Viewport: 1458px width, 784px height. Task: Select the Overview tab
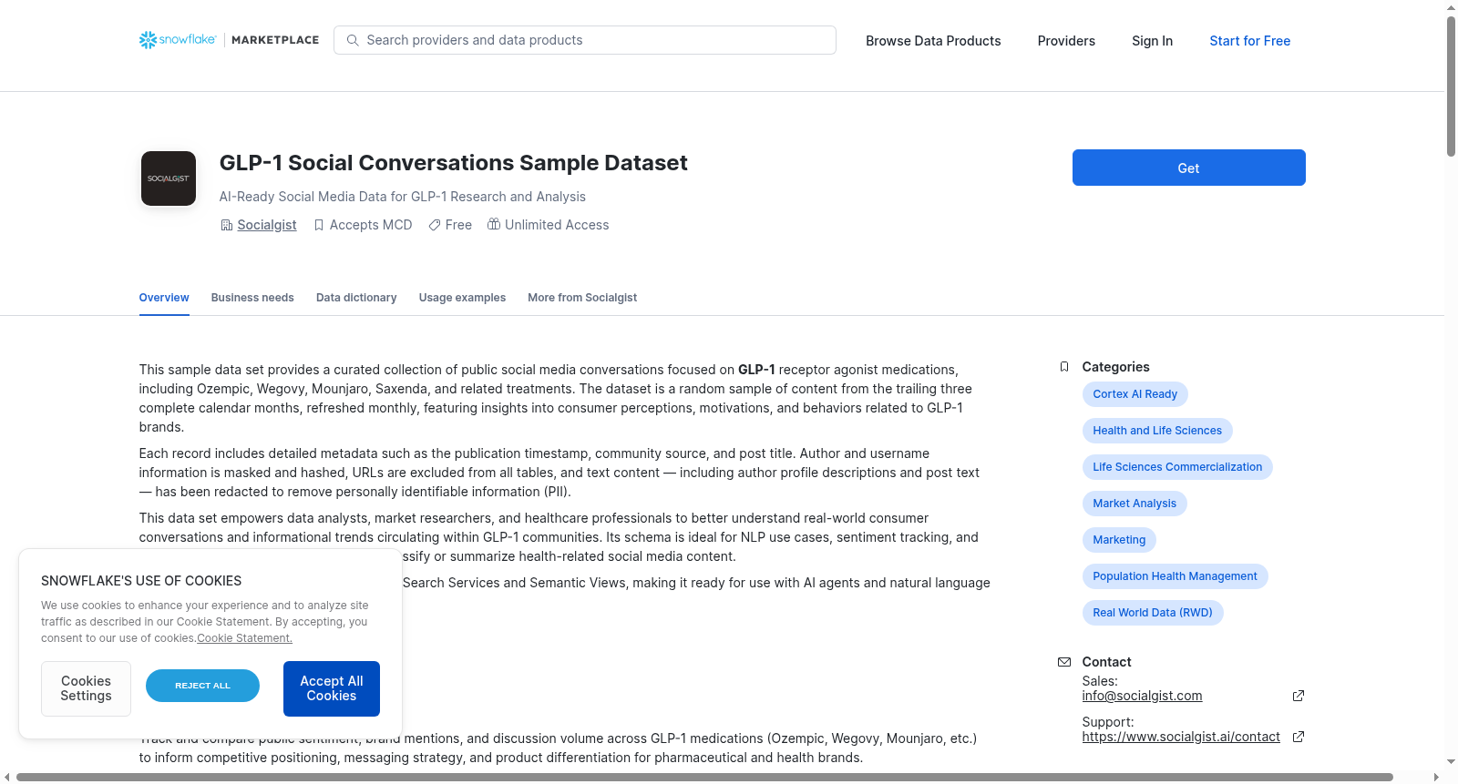pyautogui.click(x=164, y=298)
